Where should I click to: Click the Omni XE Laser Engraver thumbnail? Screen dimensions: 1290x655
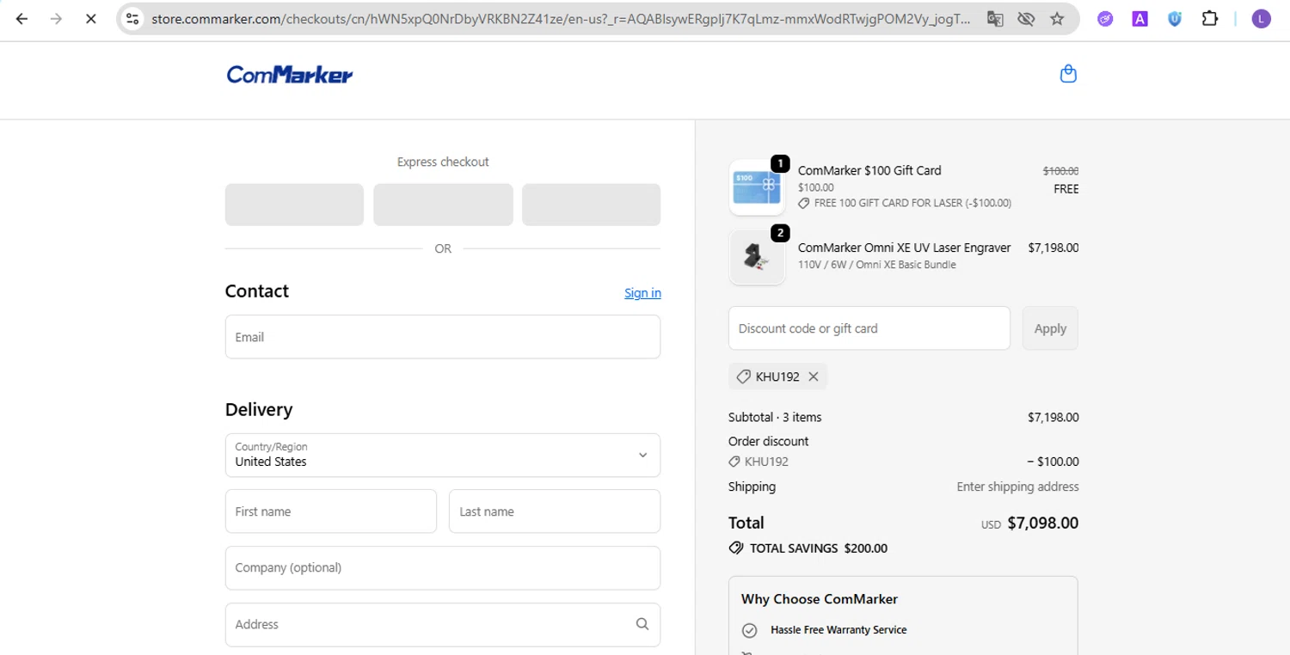point(757,257)
